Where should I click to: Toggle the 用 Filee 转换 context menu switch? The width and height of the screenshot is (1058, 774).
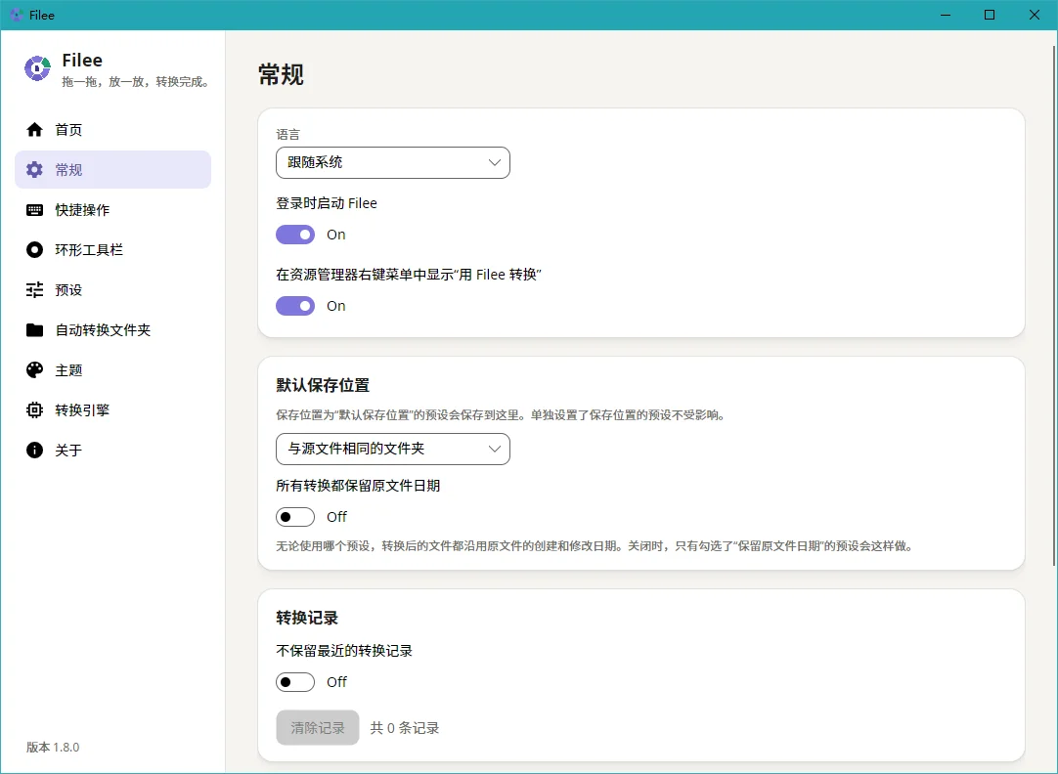click(x=295, y=306)
